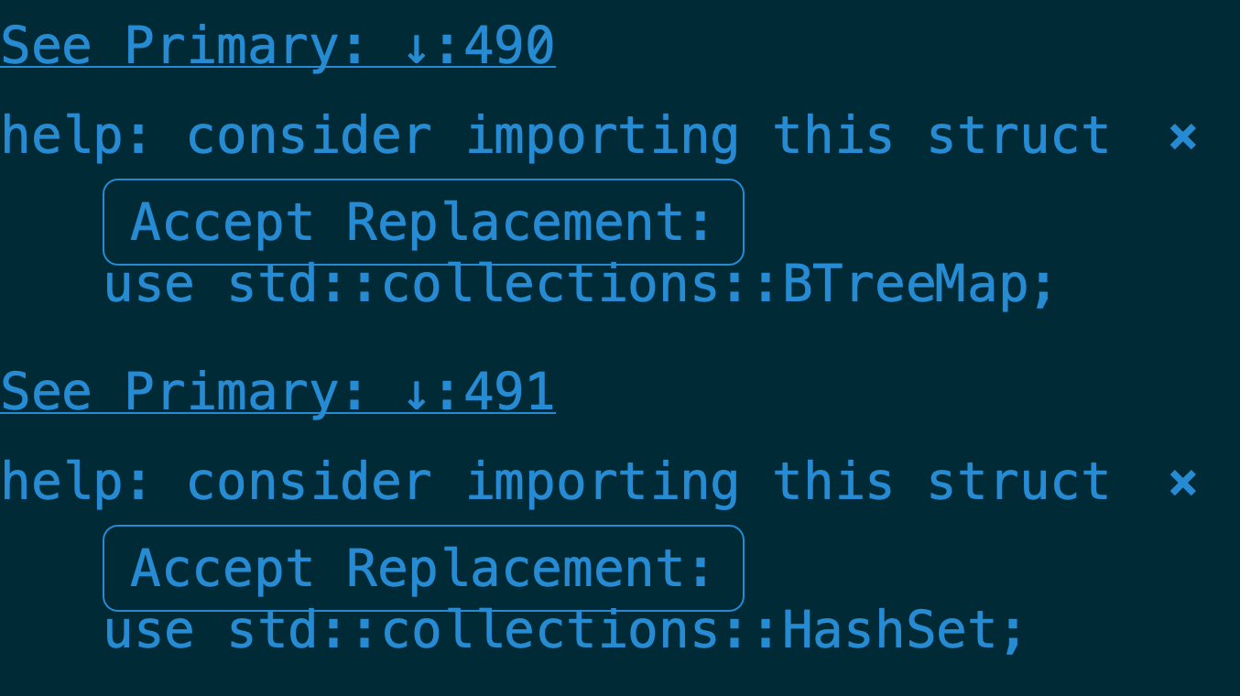
Task: Click the down arrow before 491
Action: 416,391
